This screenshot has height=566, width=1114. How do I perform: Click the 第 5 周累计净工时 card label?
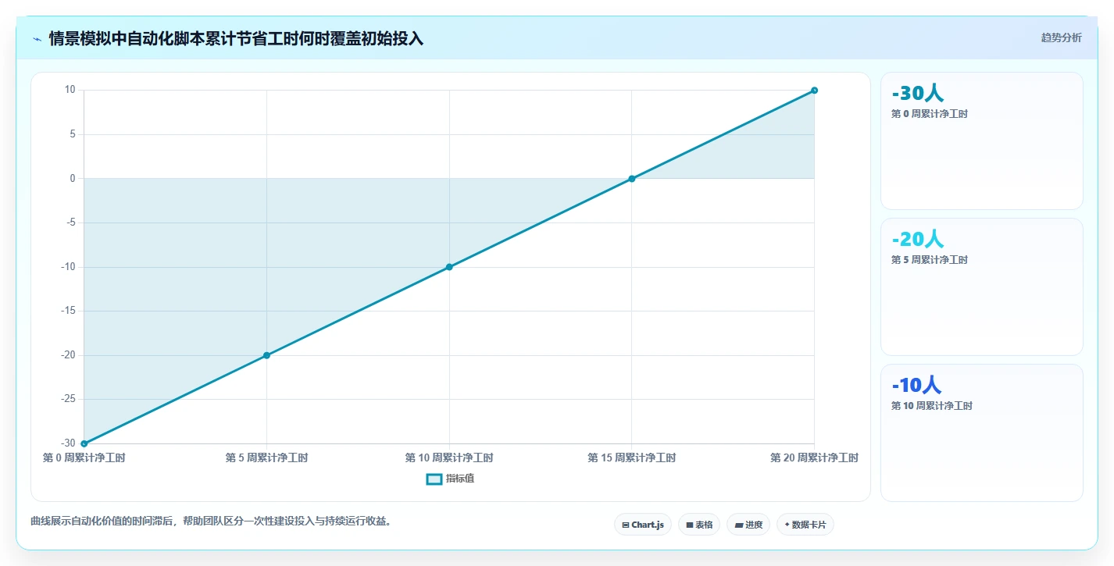pos(930,260)
